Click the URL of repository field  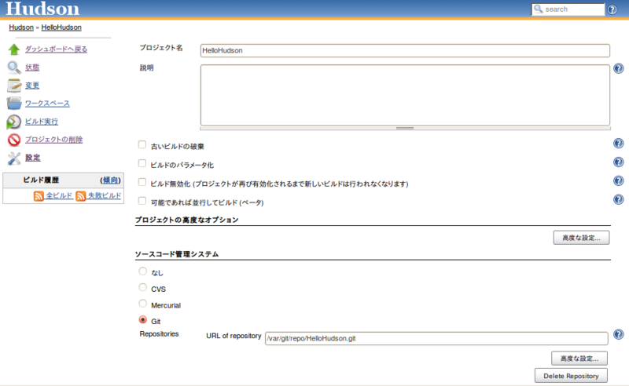pos(436,338)
